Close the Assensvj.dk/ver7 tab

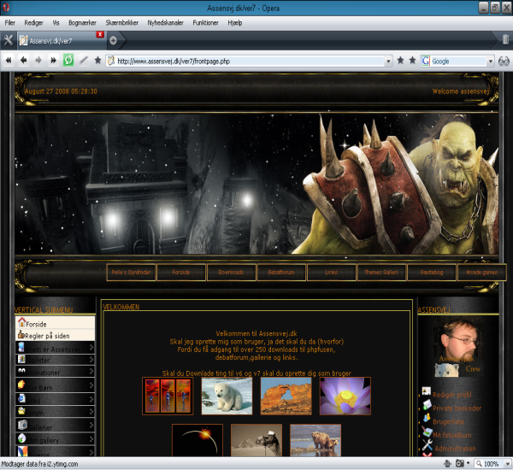point(100,34)
